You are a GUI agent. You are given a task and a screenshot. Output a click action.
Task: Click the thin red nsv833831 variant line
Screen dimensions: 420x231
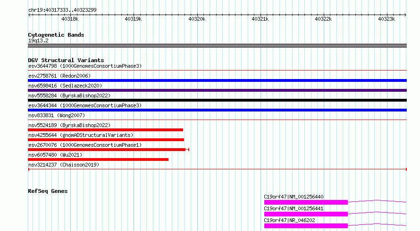[x=217, y=119]
